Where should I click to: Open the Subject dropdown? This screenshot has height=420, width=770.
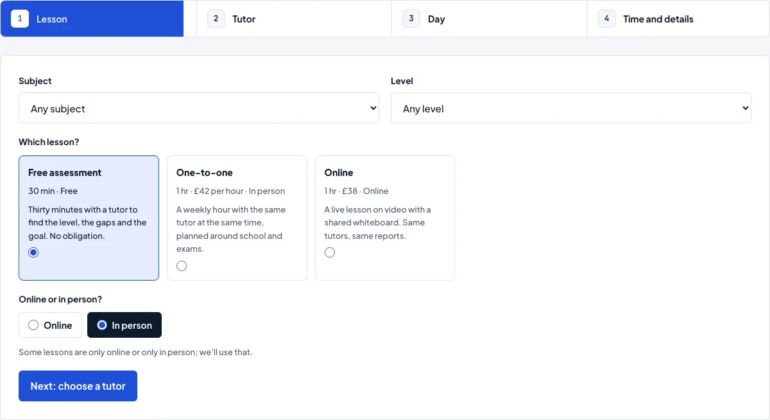pyautogui.click(x=199, y=108)
